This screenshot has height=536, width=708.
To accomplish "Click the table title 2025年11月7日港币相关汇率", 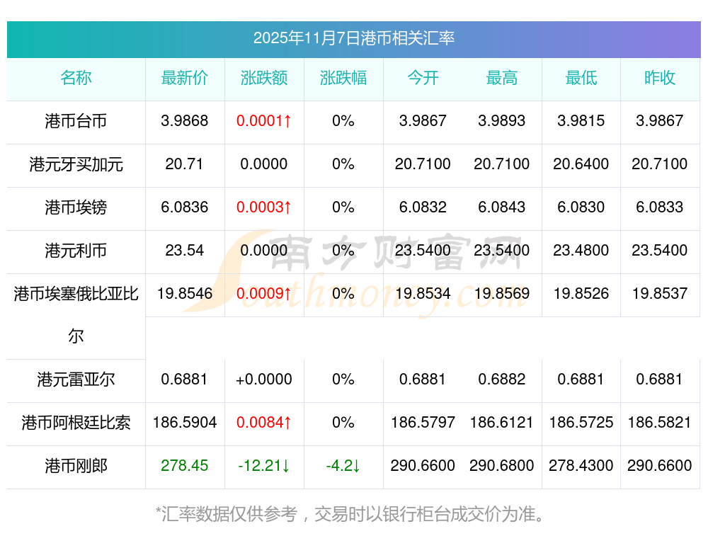I will point(354,38).
